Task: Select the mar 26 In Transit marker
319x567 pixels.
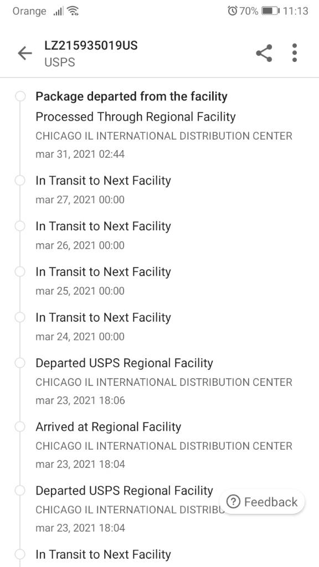Action: pyautogui.click(x=20, y=226)
